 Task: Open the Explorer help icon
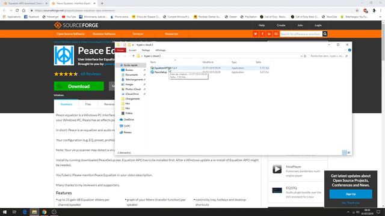coord(350,50)
